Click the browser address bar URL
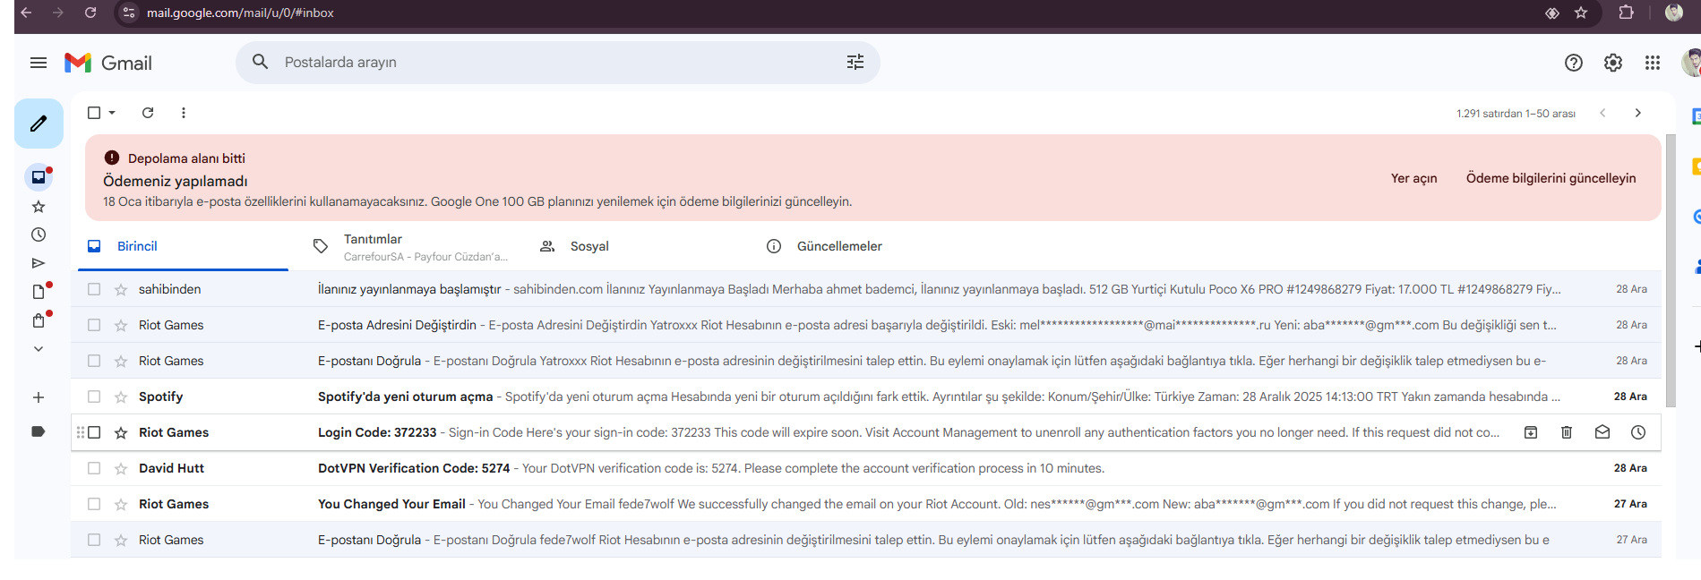The image size is (1701, 580). pos(240,13)
